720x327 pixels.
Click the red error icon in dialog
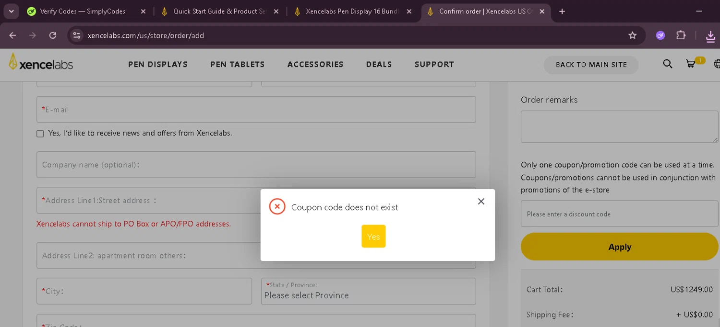click(277, 206)
